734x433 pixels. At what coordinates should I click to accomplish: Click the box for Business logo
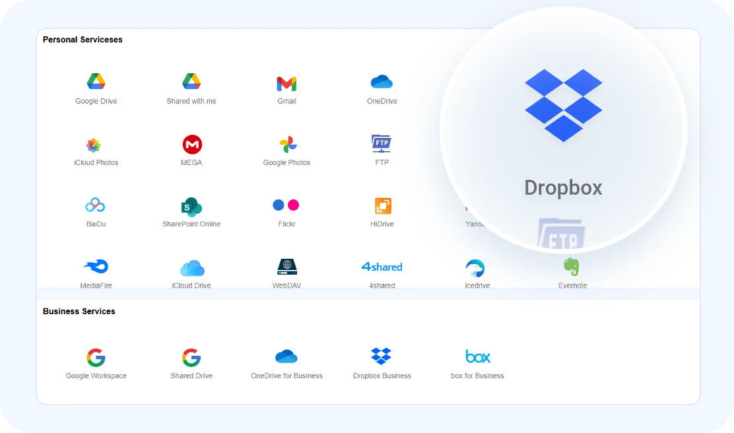pyautogui.click(x=478, y=356)
